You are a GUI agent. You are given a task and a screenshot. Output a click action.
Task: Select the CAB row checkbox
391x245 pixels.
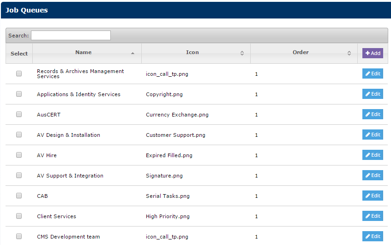[x=19, y=196]
